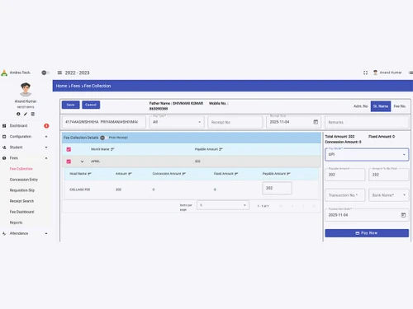Expand the Attendance menu arrow
Viewport: 413px width, 309px height.
click(46, 233)
